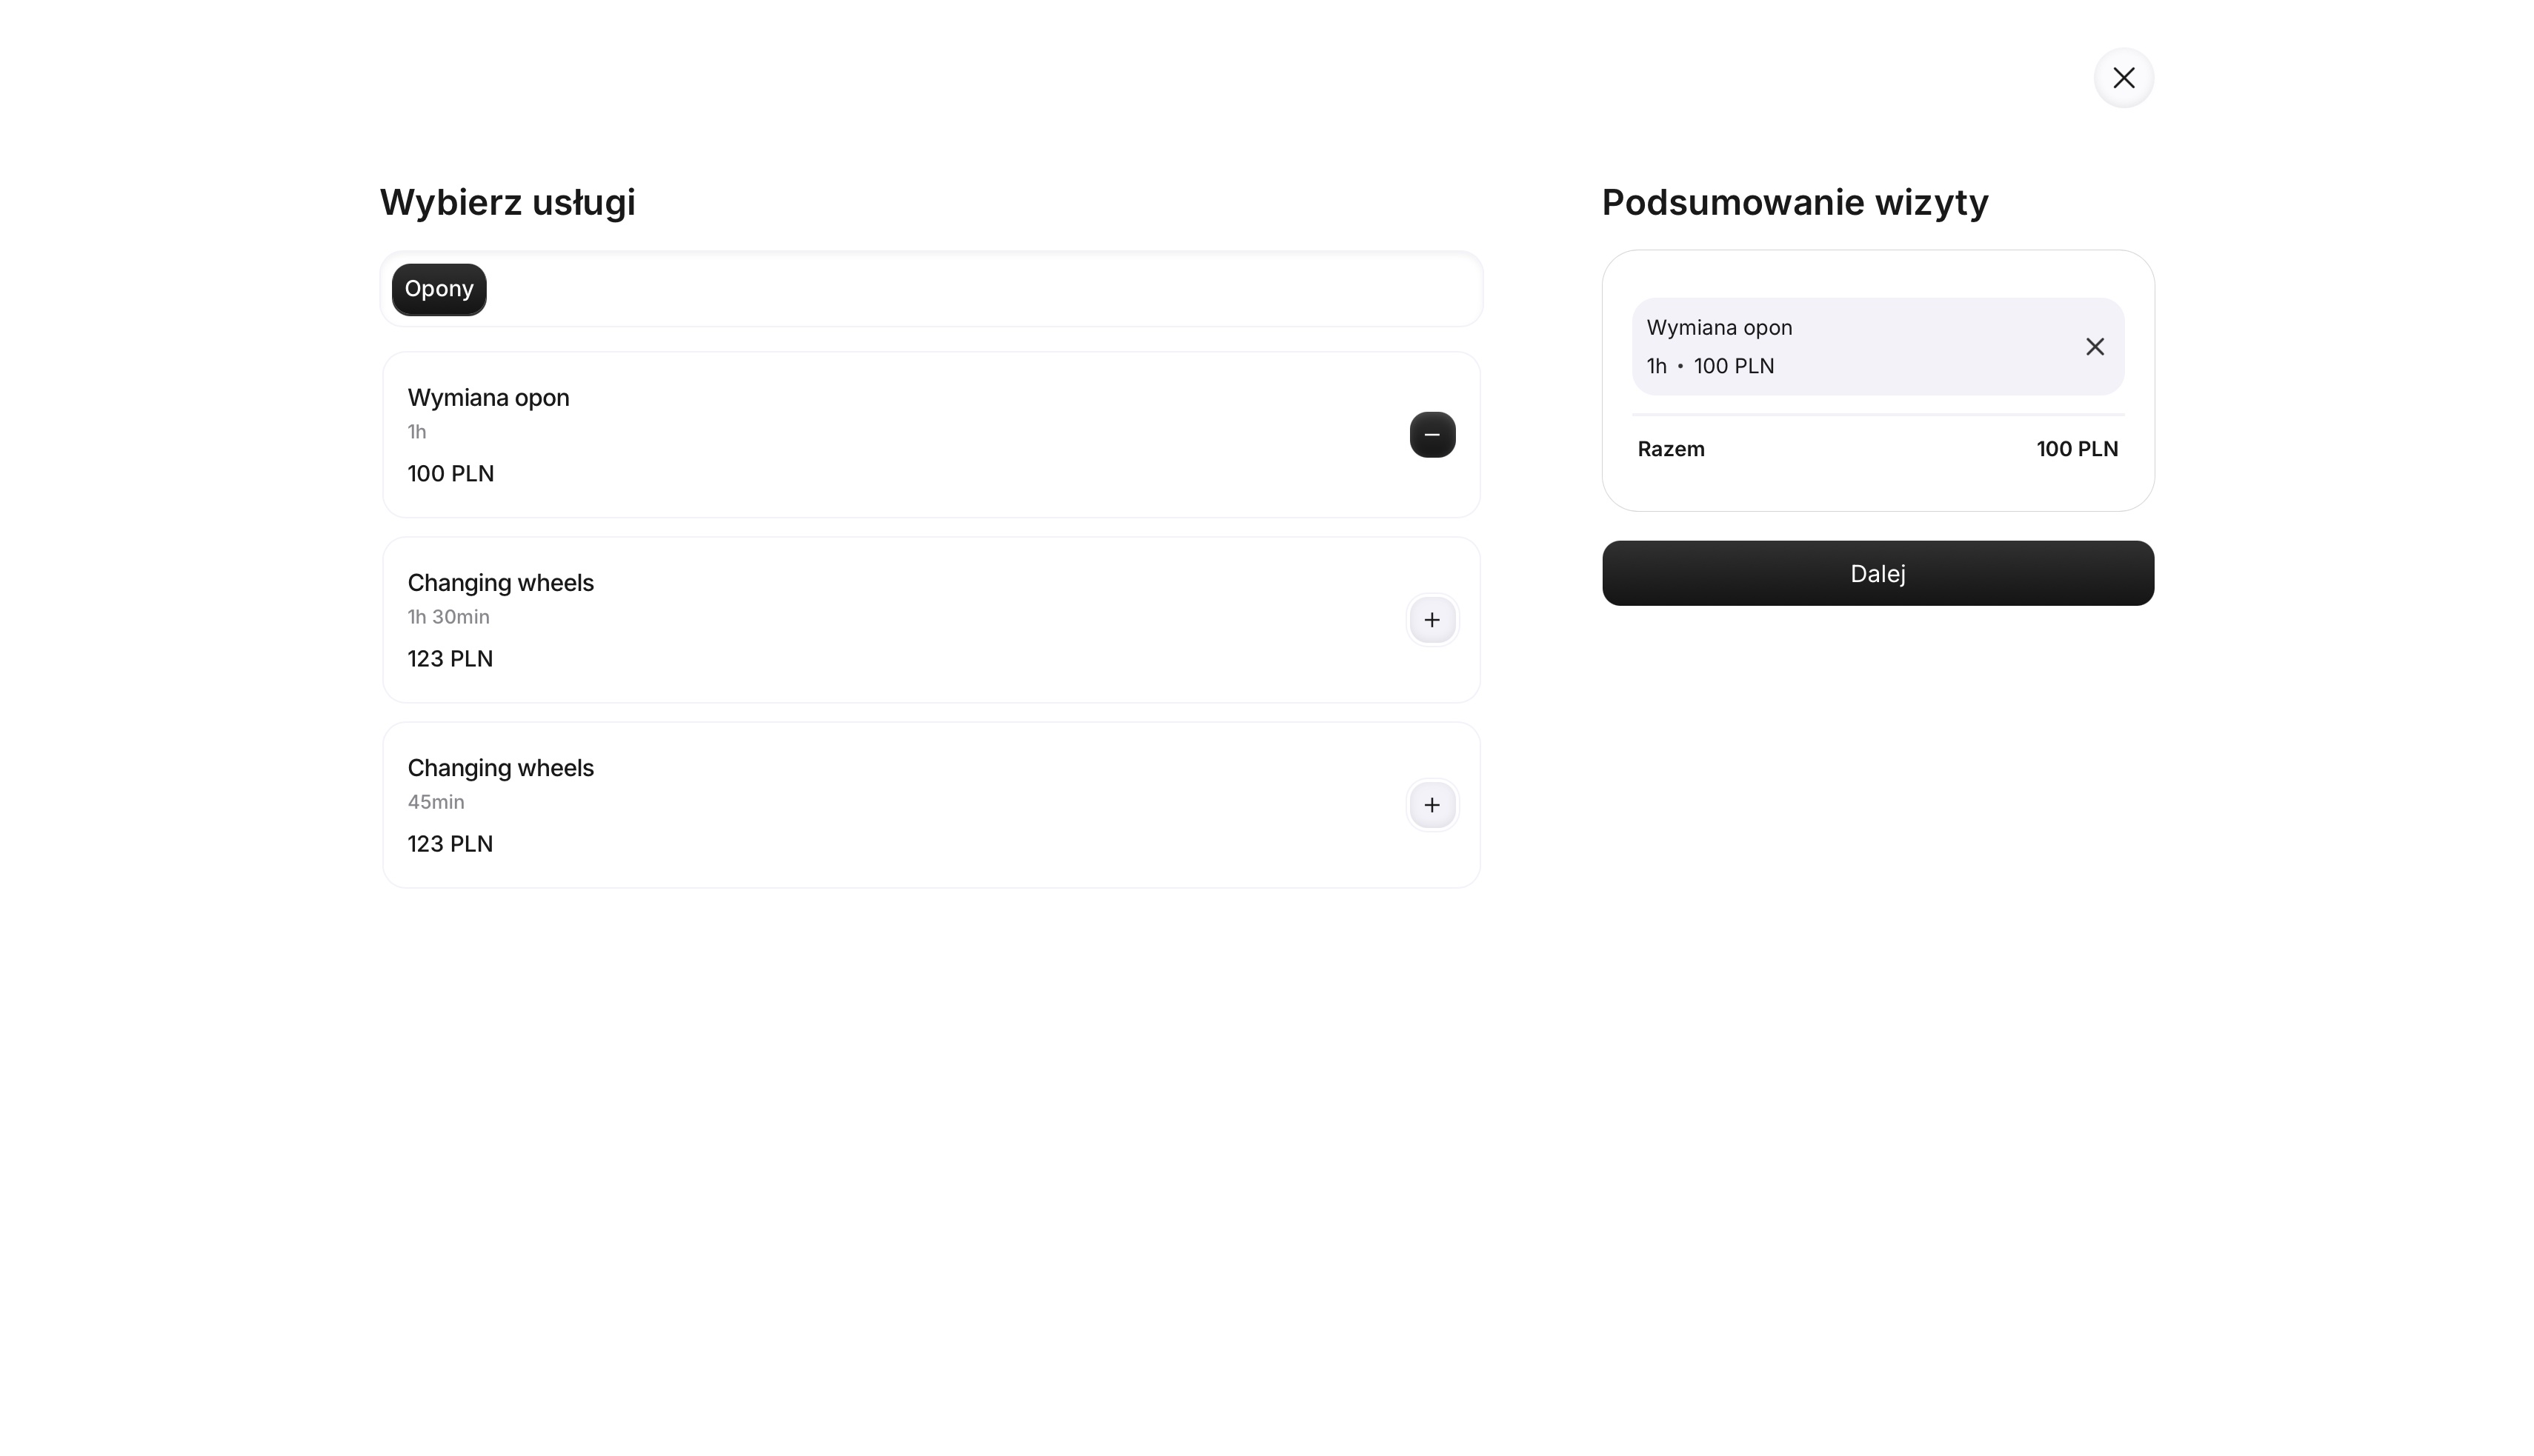Screen dimensions: 2534x1456
Task: Tap the minus icon in the first service row
Action: [1432, 434]
